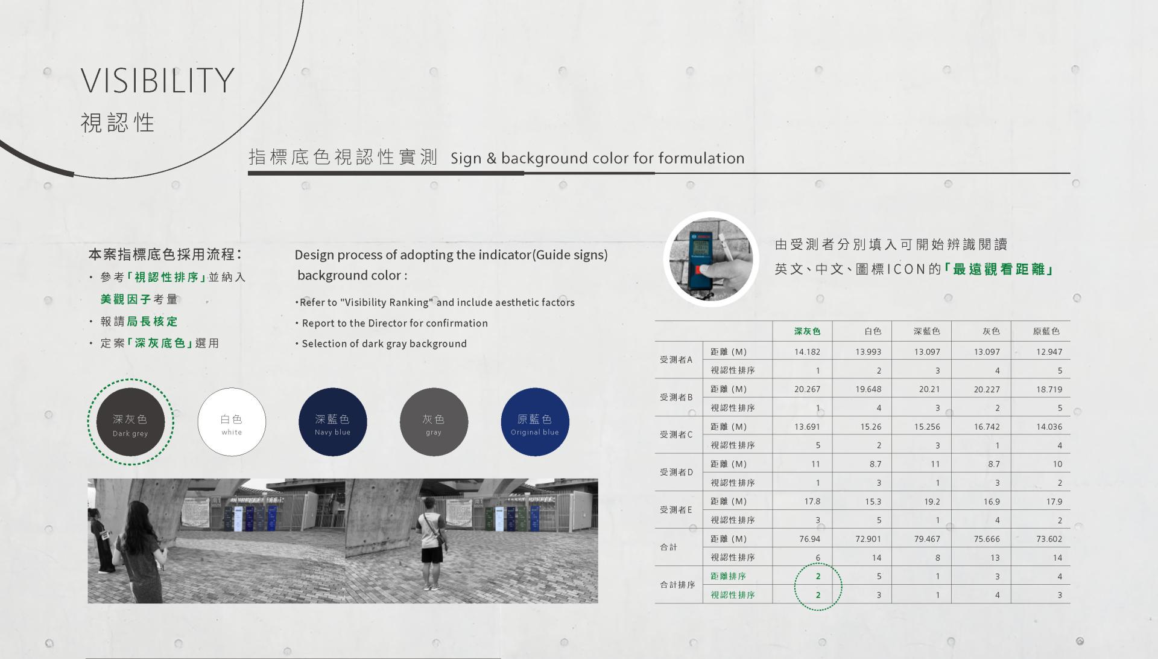Click the green 視認性排序 label in the table's last row
The width and height of the screenshot is (1158, 659).
tap(732, 595)
